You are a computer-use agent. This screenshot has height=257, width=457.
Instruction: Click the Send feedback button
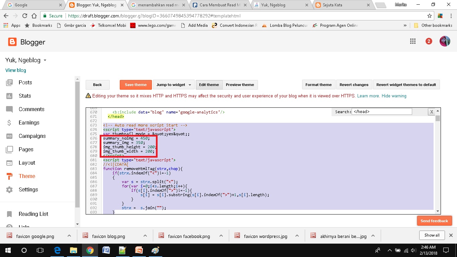pyautogui.click(x=434, y=221)
